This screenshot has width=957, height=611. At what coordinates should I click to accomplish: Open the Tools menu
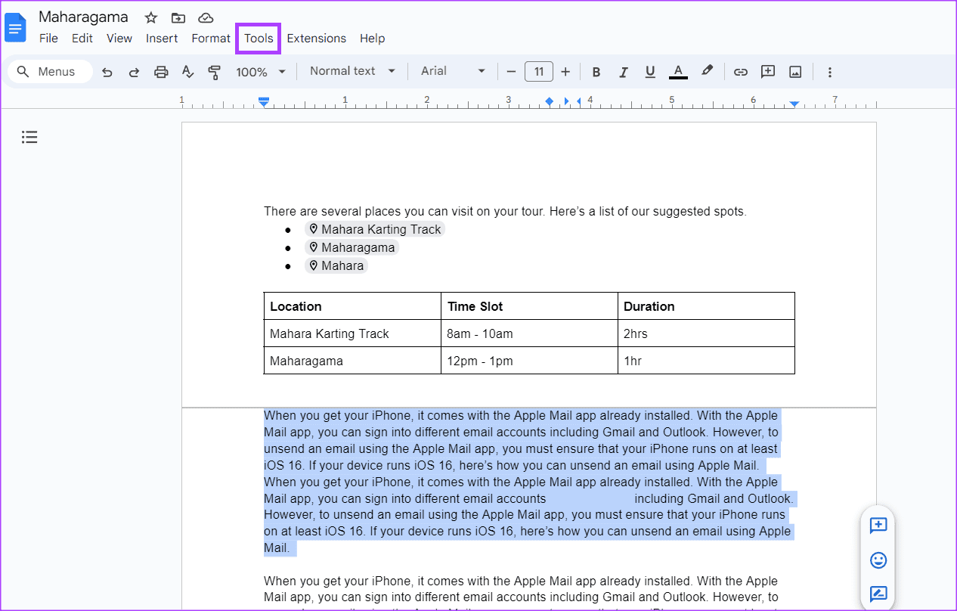(258, 38)
